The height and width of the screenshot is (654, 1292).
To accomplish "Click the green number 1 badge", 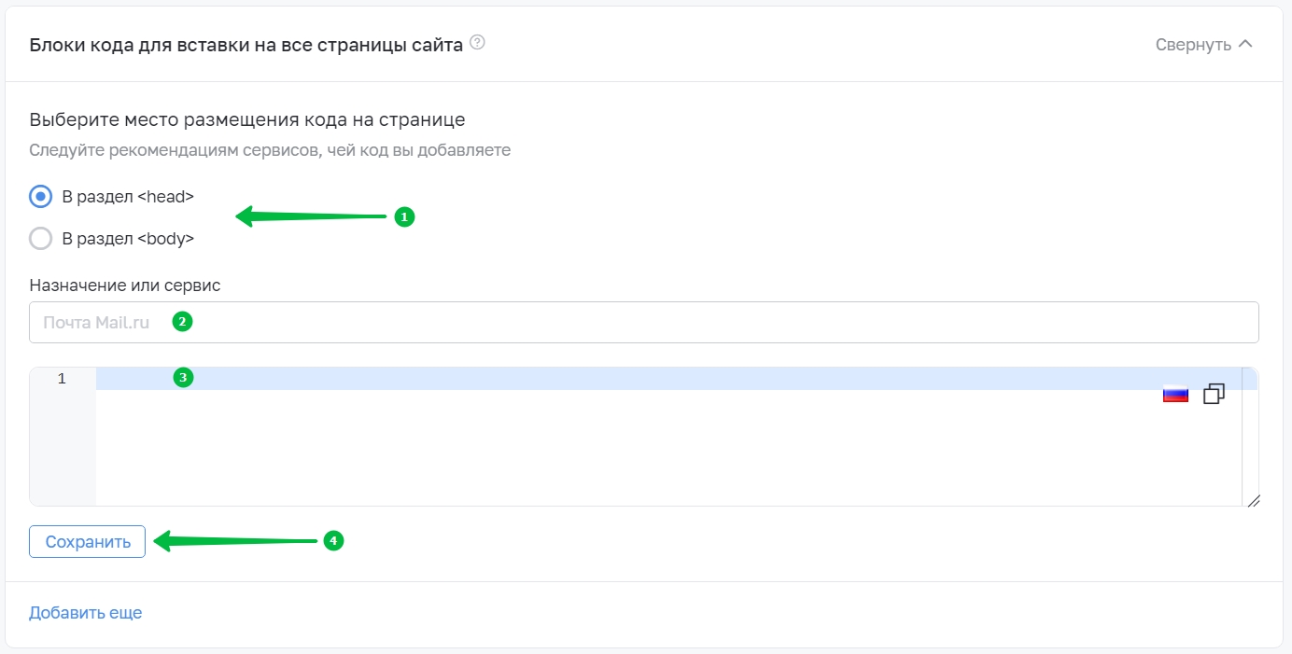I will pyautogui.click(x=403, y=216).
